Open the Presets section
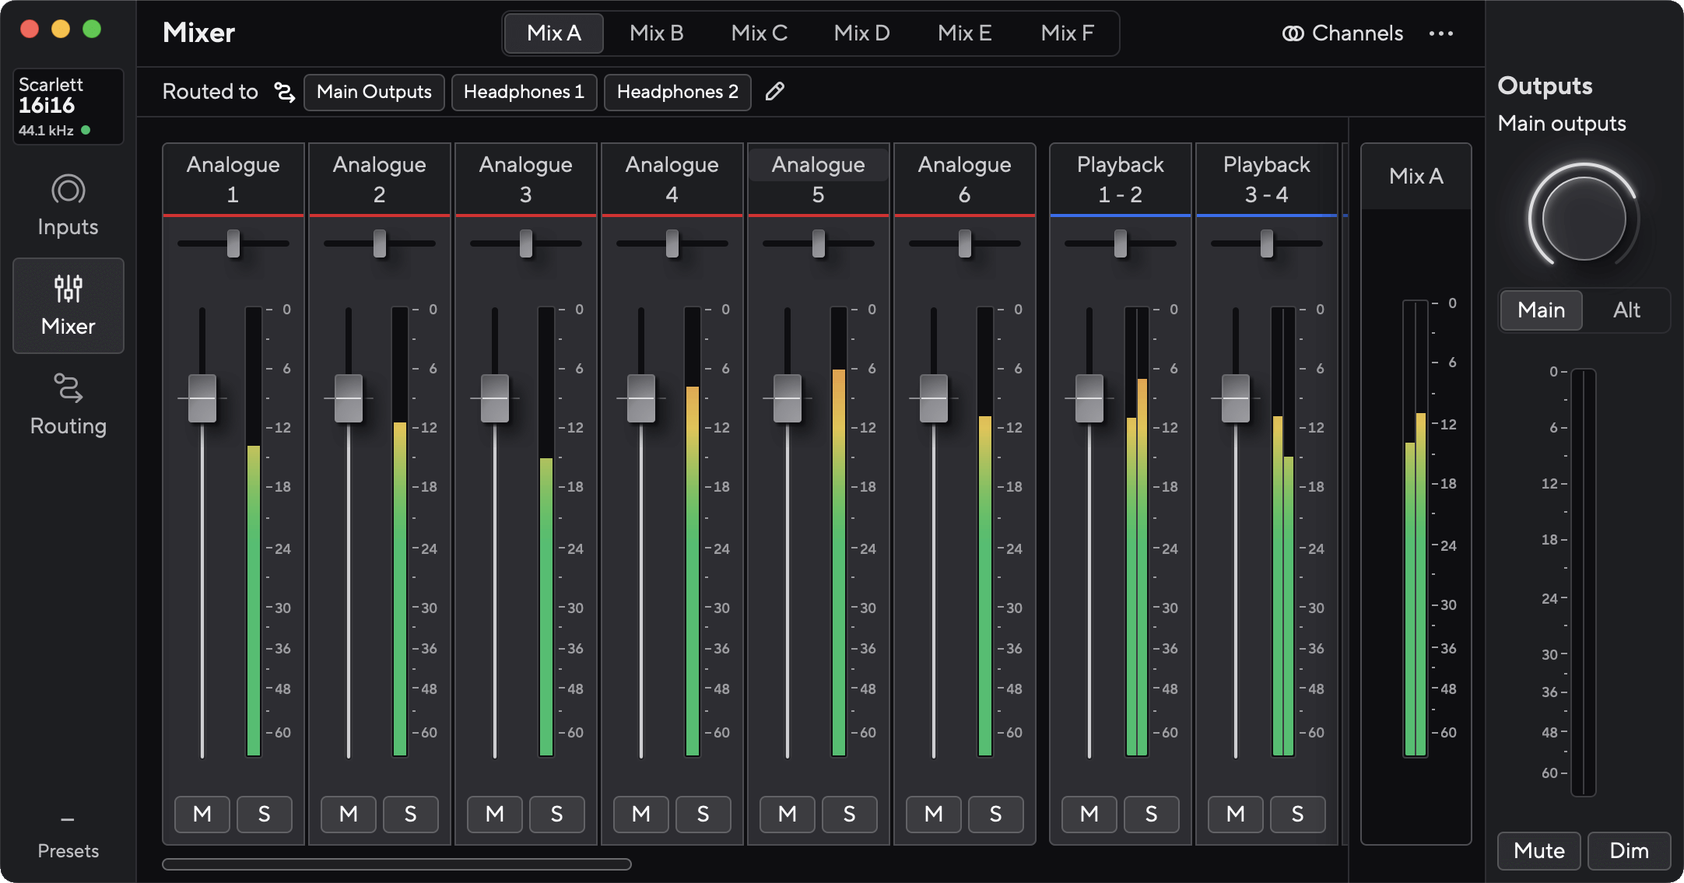Viewport: 1684px width, 883px height. [x=68, y=837]
